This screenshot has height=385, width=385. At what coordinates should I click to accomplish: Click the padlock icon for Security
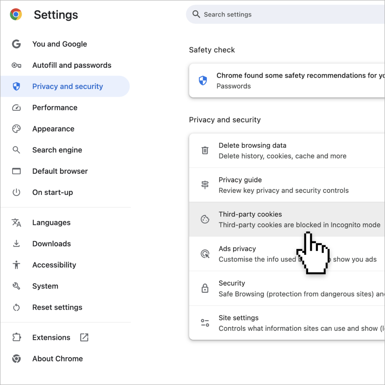(205, 288)
